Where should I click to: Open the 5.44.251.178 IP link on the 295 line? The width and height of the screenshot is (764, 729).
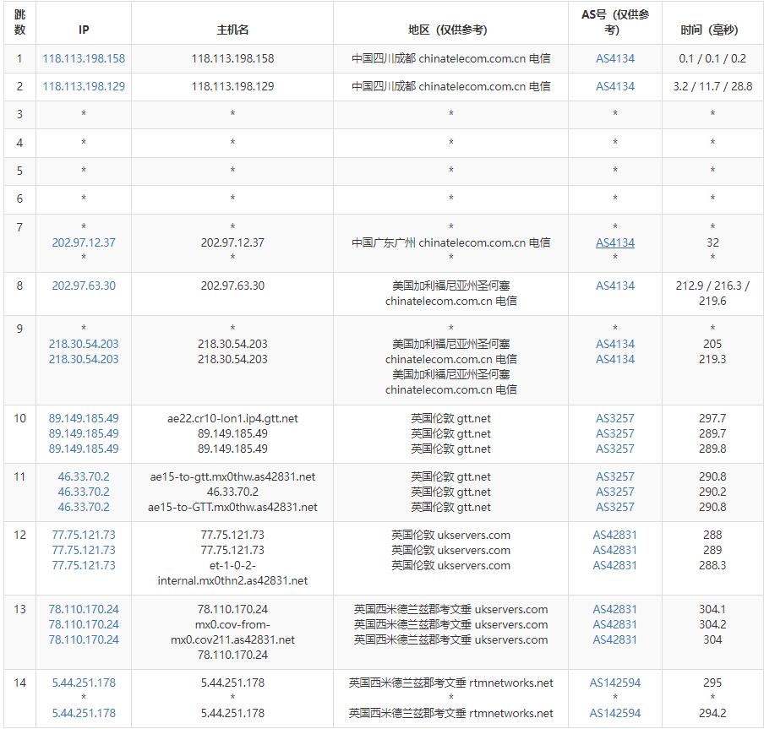pyautogui.click(x=84, y=683)
